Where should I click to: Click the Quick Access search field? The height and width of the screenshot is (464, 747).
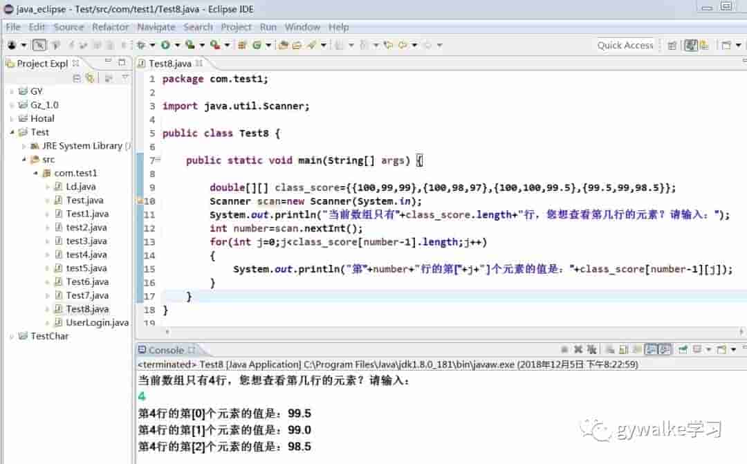pyautogui.click(x=625, y=45)
